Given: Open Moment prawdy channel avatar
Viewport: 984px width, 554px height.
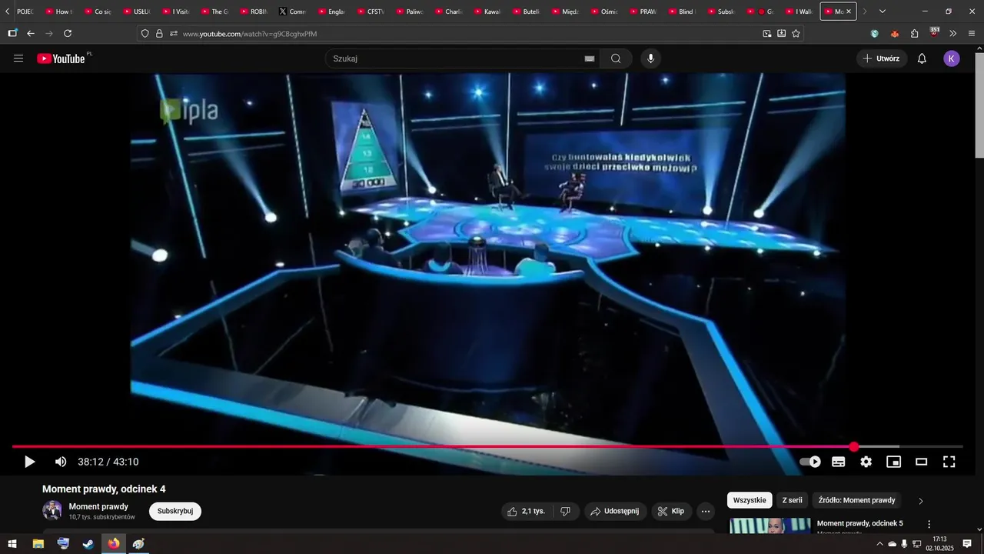Looking at the screenshot, I should (52, 511).
